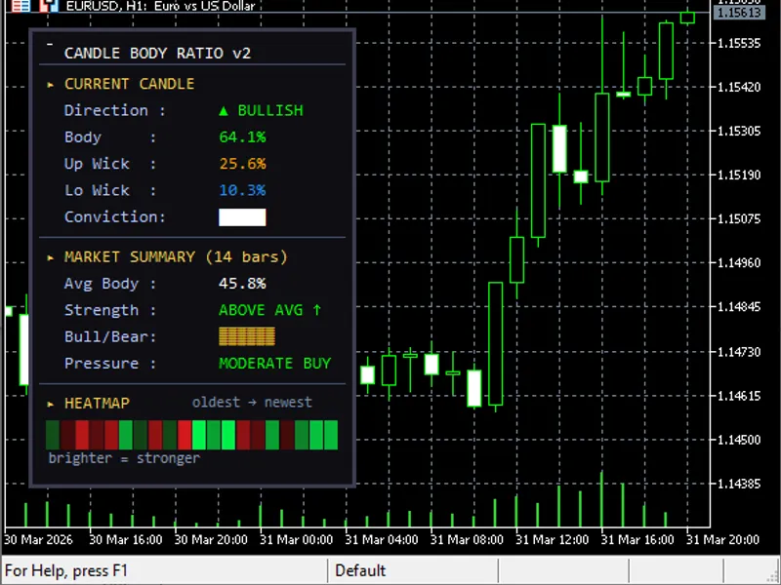
Task: Click the 30 Mar 16:00 time label
Action: point(126,540)
